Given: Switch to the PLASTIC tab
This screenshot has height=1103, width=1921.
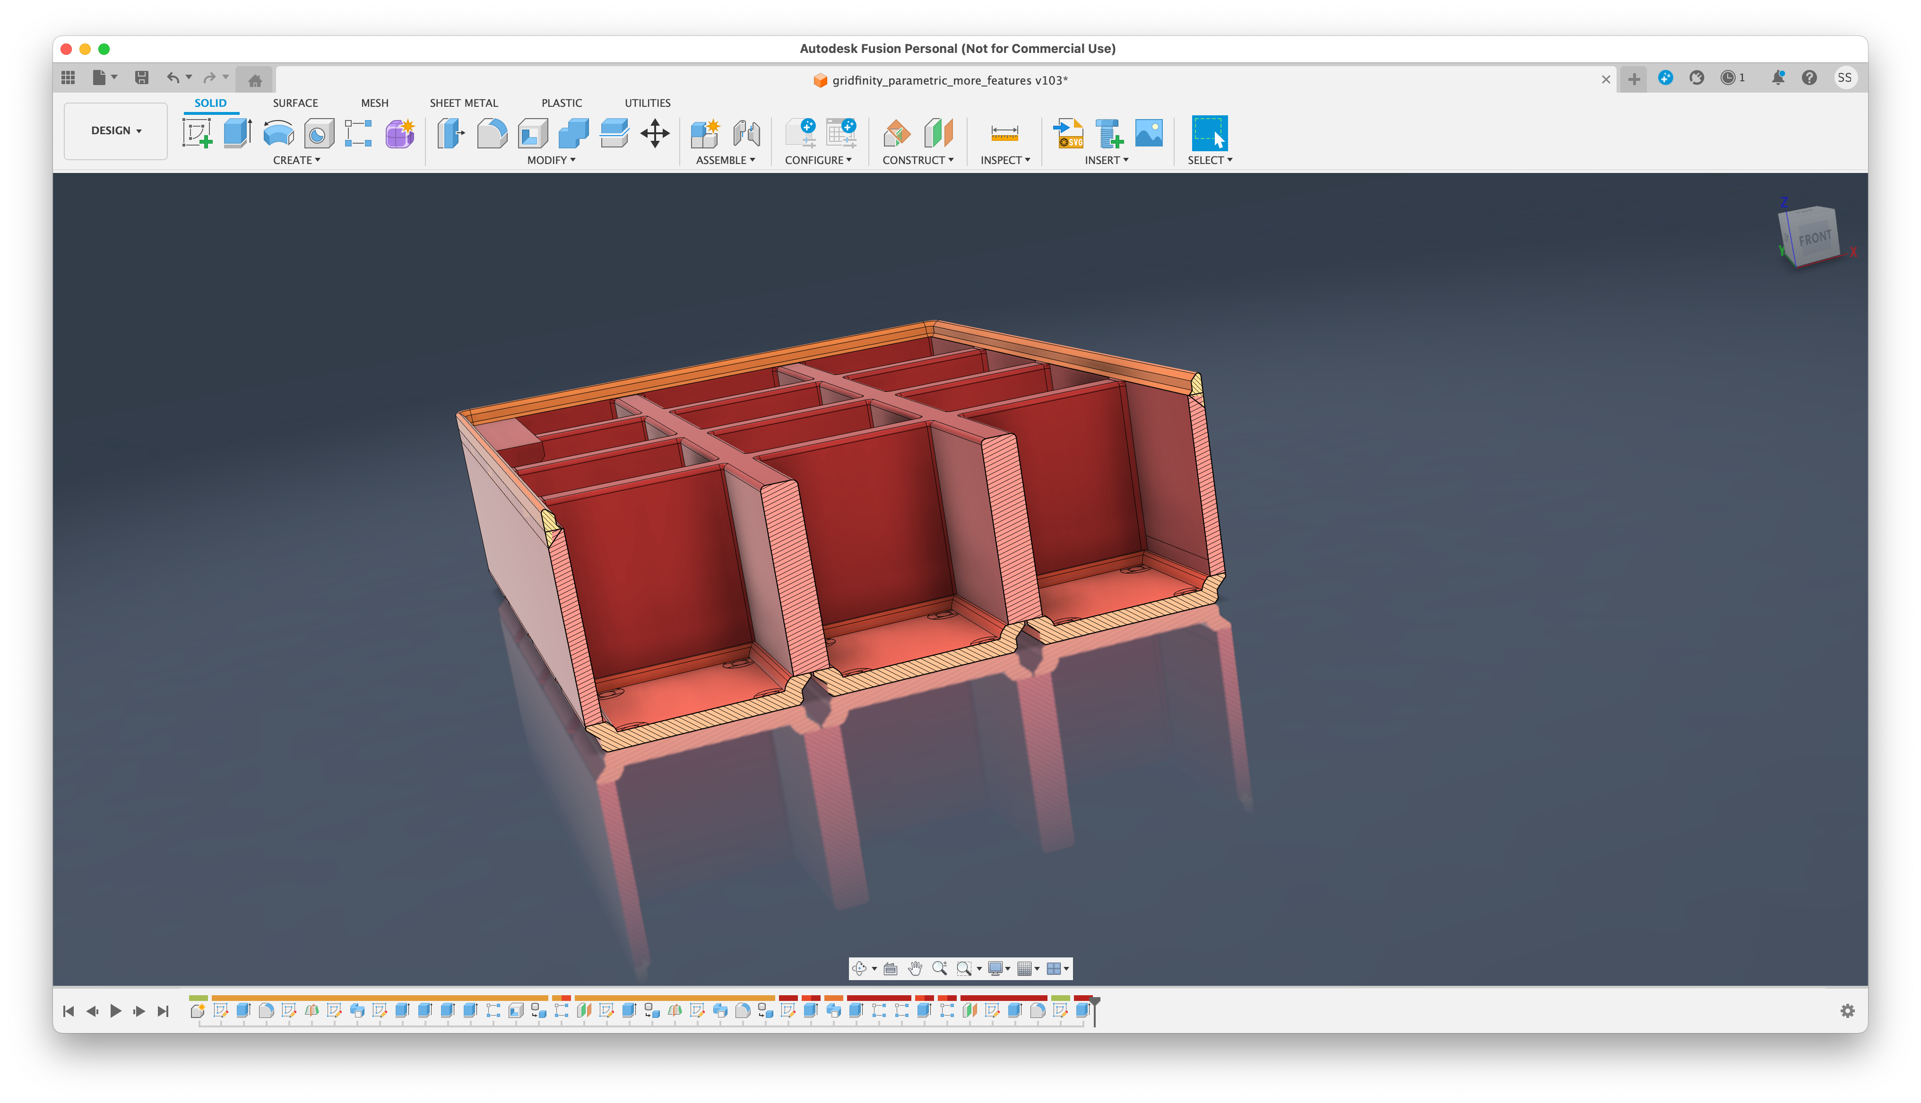Looking at the screenshot, I should pos(561,103).
